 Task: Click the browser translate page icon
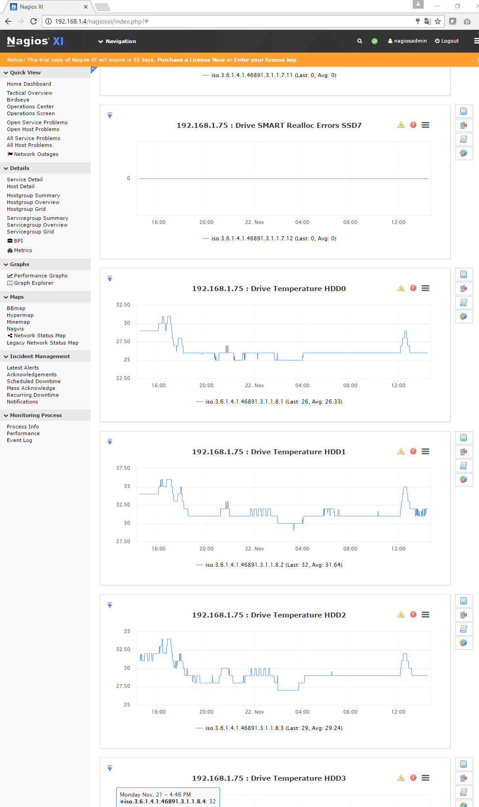click(428, 21)
